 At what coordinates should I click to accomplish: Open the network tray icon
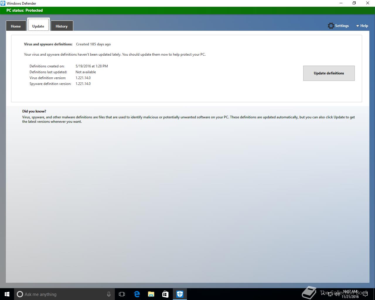click(x=330, y=294)
